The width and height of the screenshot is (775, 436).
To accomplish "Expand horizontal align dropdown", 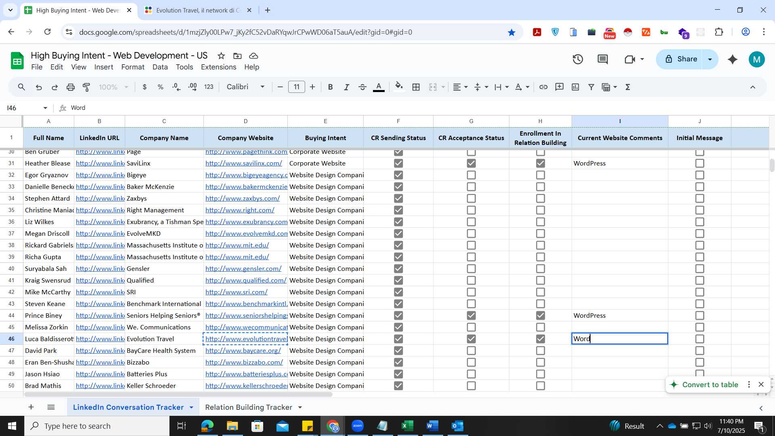I will pos(466,87).
